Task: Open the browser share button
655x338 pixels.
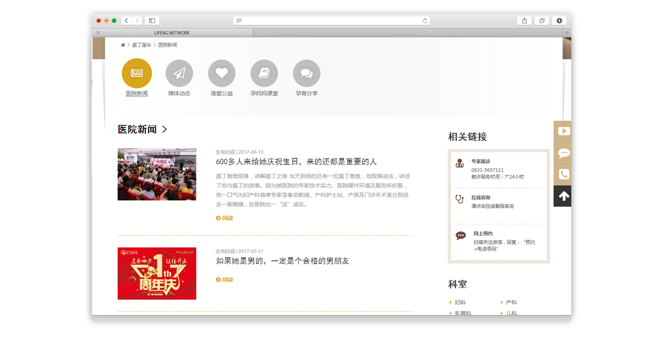Action: [524, 20]
